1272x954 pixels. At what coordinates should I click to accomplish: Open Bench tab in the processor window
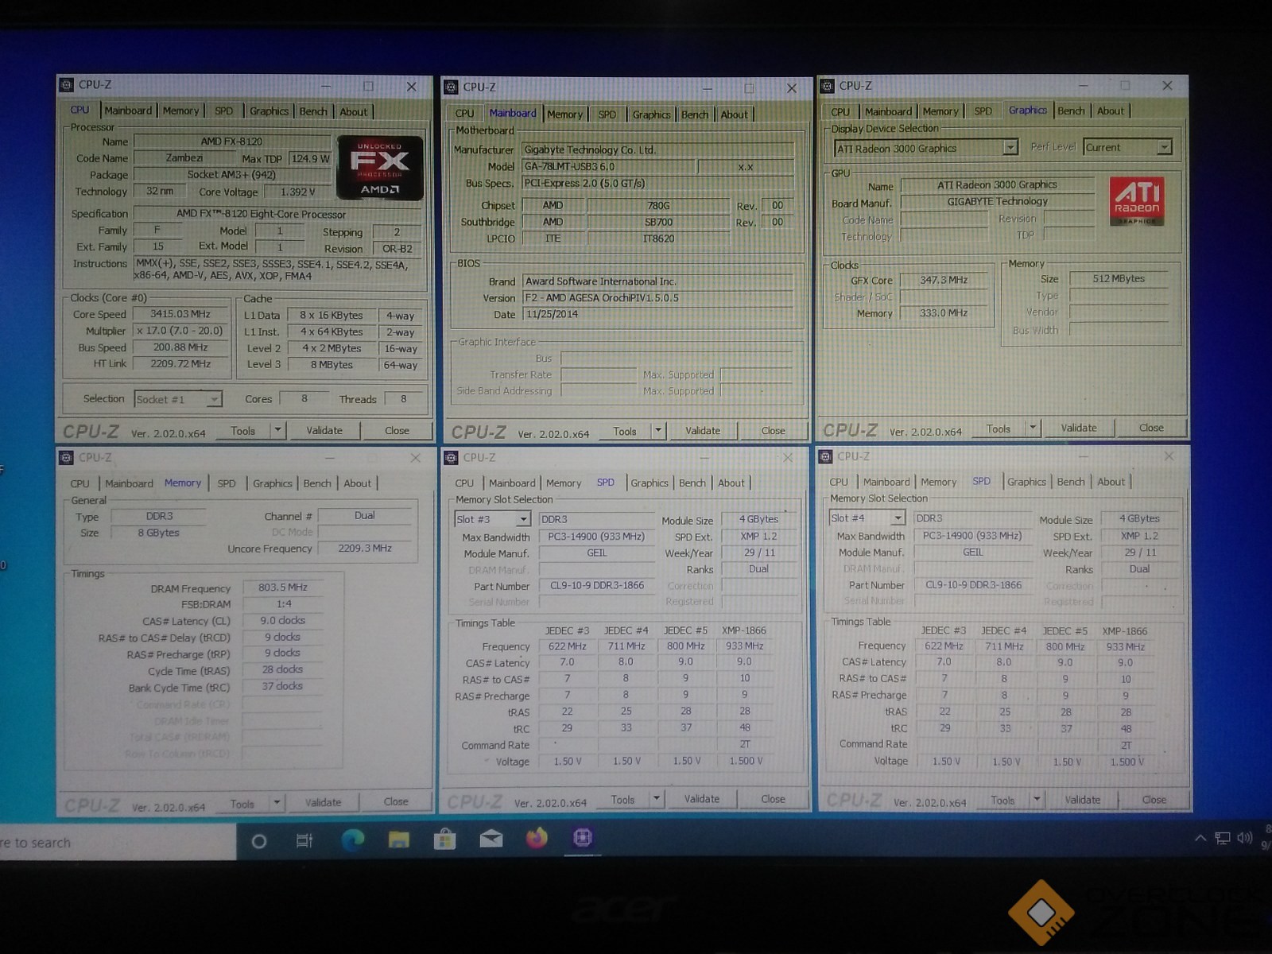point(313,111)
